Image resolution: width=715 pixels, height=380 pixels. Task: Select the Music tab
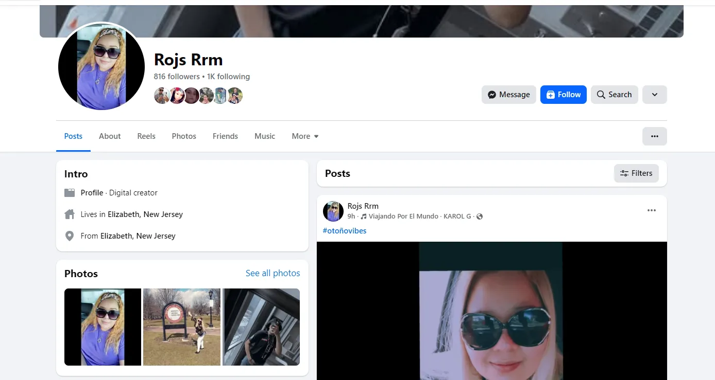coord(265,136)
